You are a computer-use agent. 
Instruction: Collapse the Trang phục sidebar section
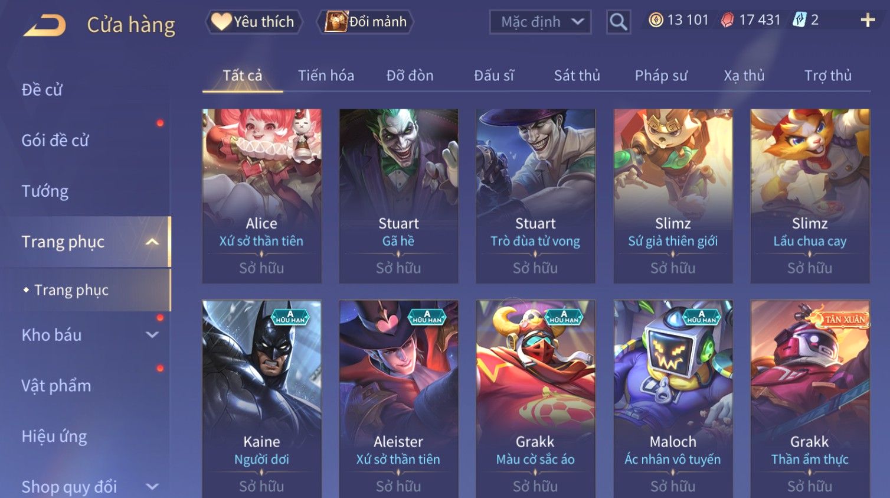point(152,242)
